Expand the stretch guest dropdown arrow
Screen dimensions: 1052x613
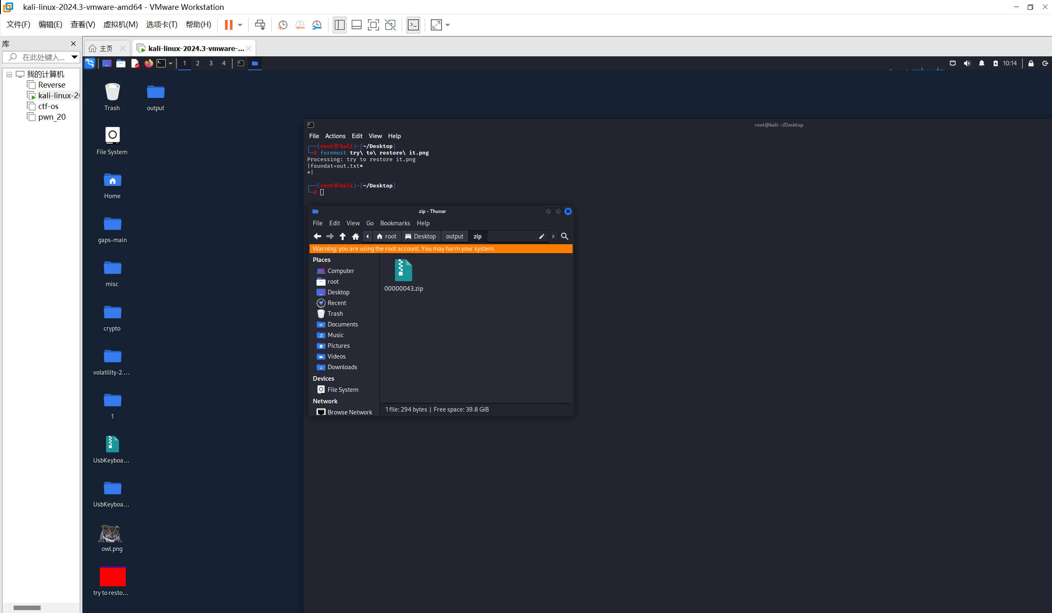click(x=448, y=25)
